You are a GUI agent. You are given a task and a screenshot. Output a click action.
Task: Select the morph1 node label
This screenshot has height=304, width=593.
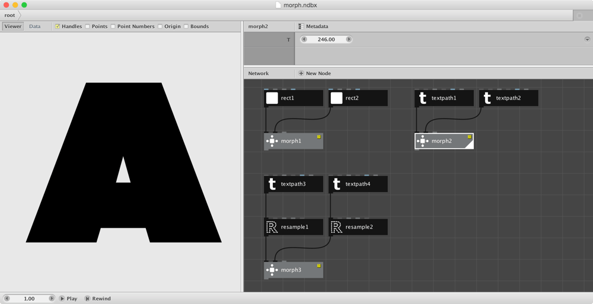pos(291,141)
